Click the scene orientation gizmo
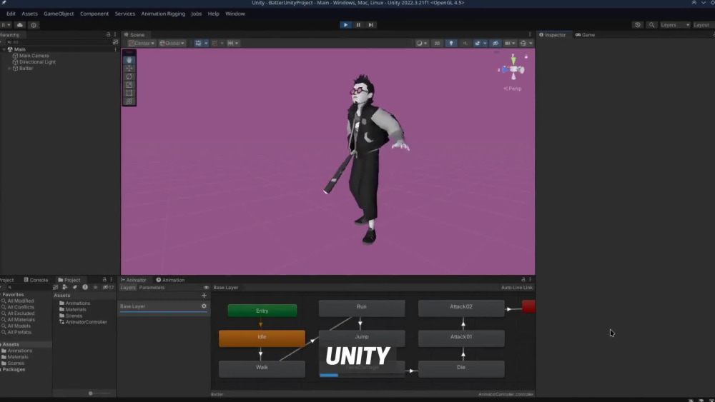 tap(513, 70)
